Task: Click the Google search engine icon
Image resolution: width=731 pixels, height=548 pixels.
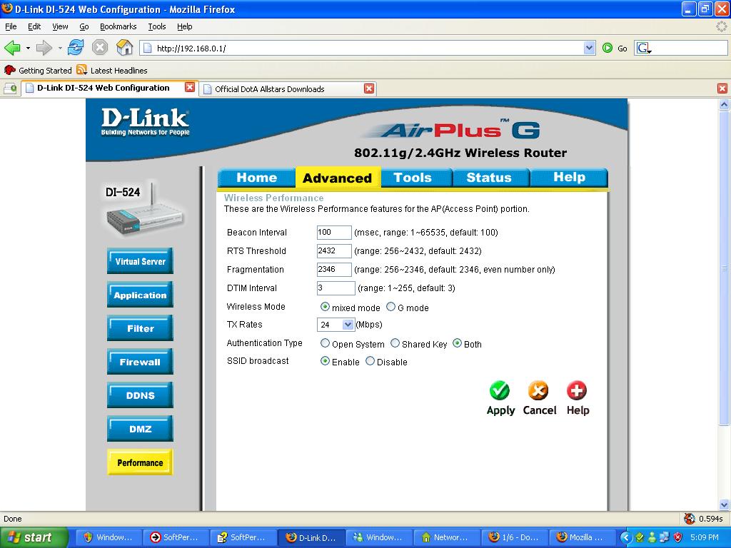Action: [644, 48]
